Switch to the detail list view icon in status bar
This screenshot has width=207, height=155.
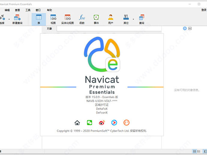pos(199,151)
